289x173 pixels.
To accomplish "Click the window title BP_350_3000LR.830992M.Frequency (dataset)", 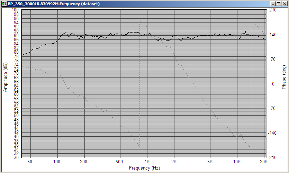I will coord(54,4).
